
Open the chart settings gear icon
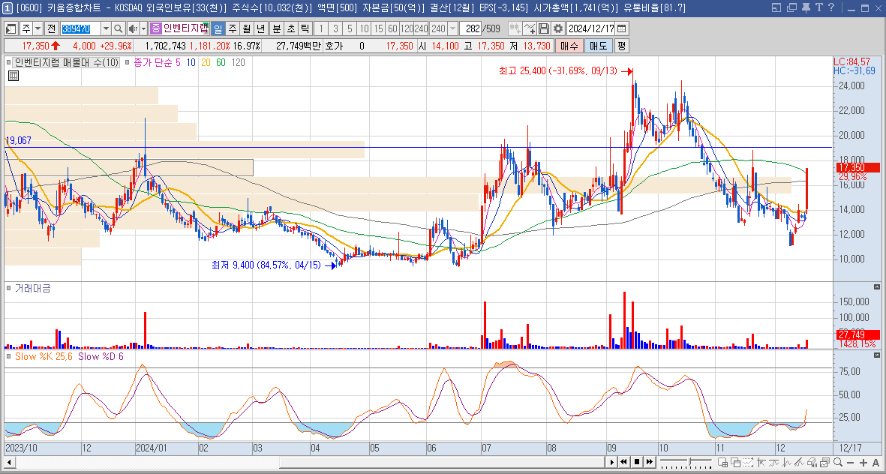[x=558, y=28]
